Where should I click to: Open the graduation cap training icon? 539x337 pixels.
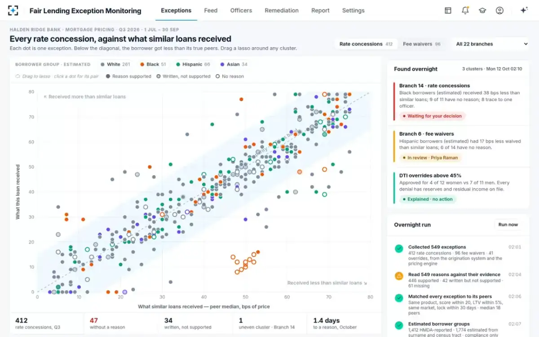pyautogui.click(x=482, y=10)
